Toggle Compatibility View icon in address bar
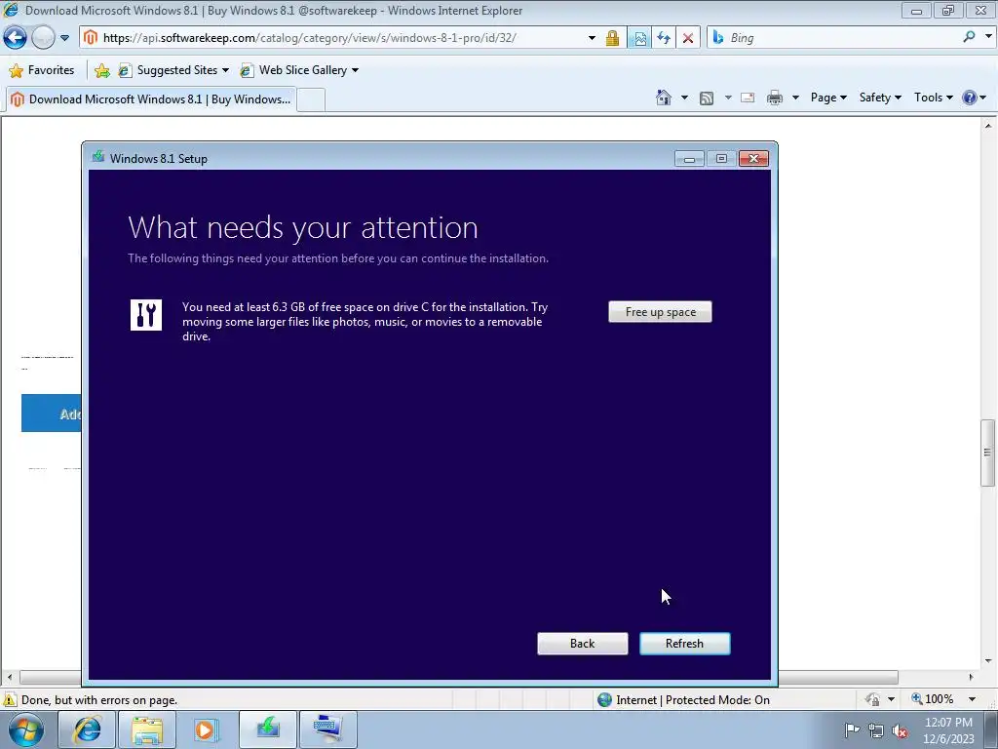The width and height of the screenshot is (998, 749). 639,38
